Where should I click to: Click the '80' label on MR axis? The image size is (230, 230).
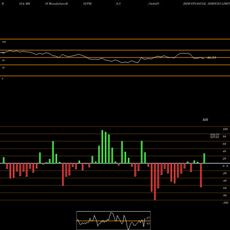[x=224, y=137]
